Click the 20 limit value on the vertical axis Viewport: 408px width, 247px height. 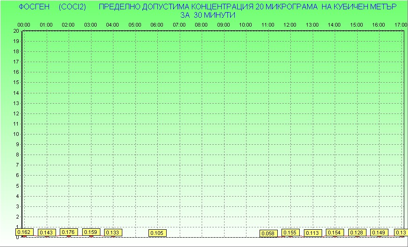tap(16, 31)
